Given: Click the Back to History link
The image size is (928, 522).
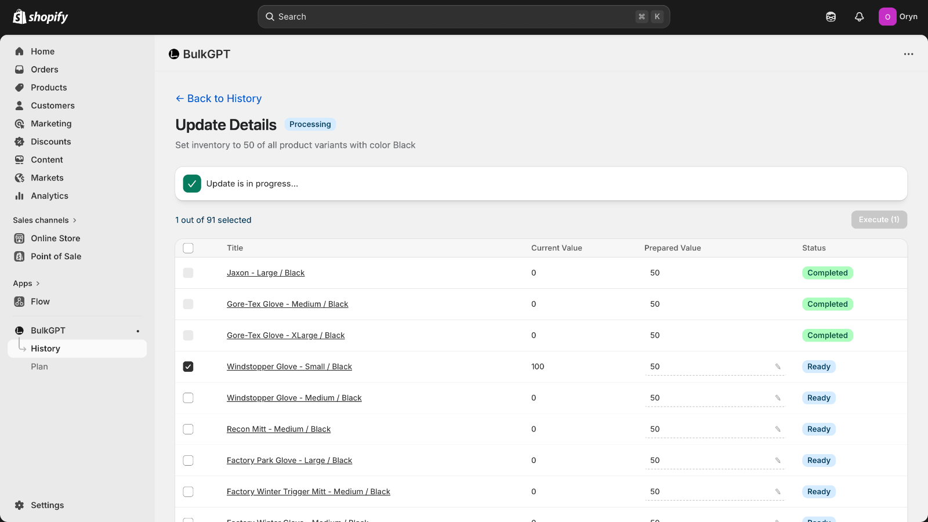Looking at the screenshot, I should [219, 99].
